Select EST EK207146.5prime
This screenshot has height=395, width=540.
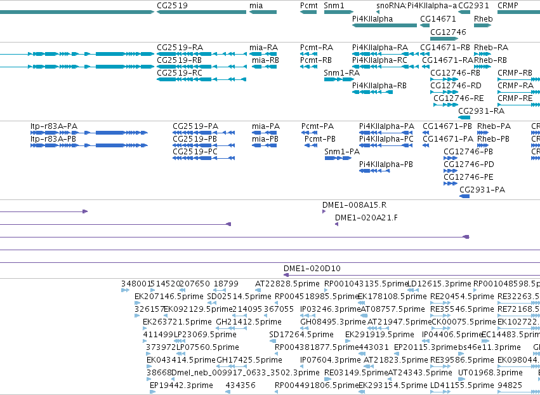[x=136, y=303]
